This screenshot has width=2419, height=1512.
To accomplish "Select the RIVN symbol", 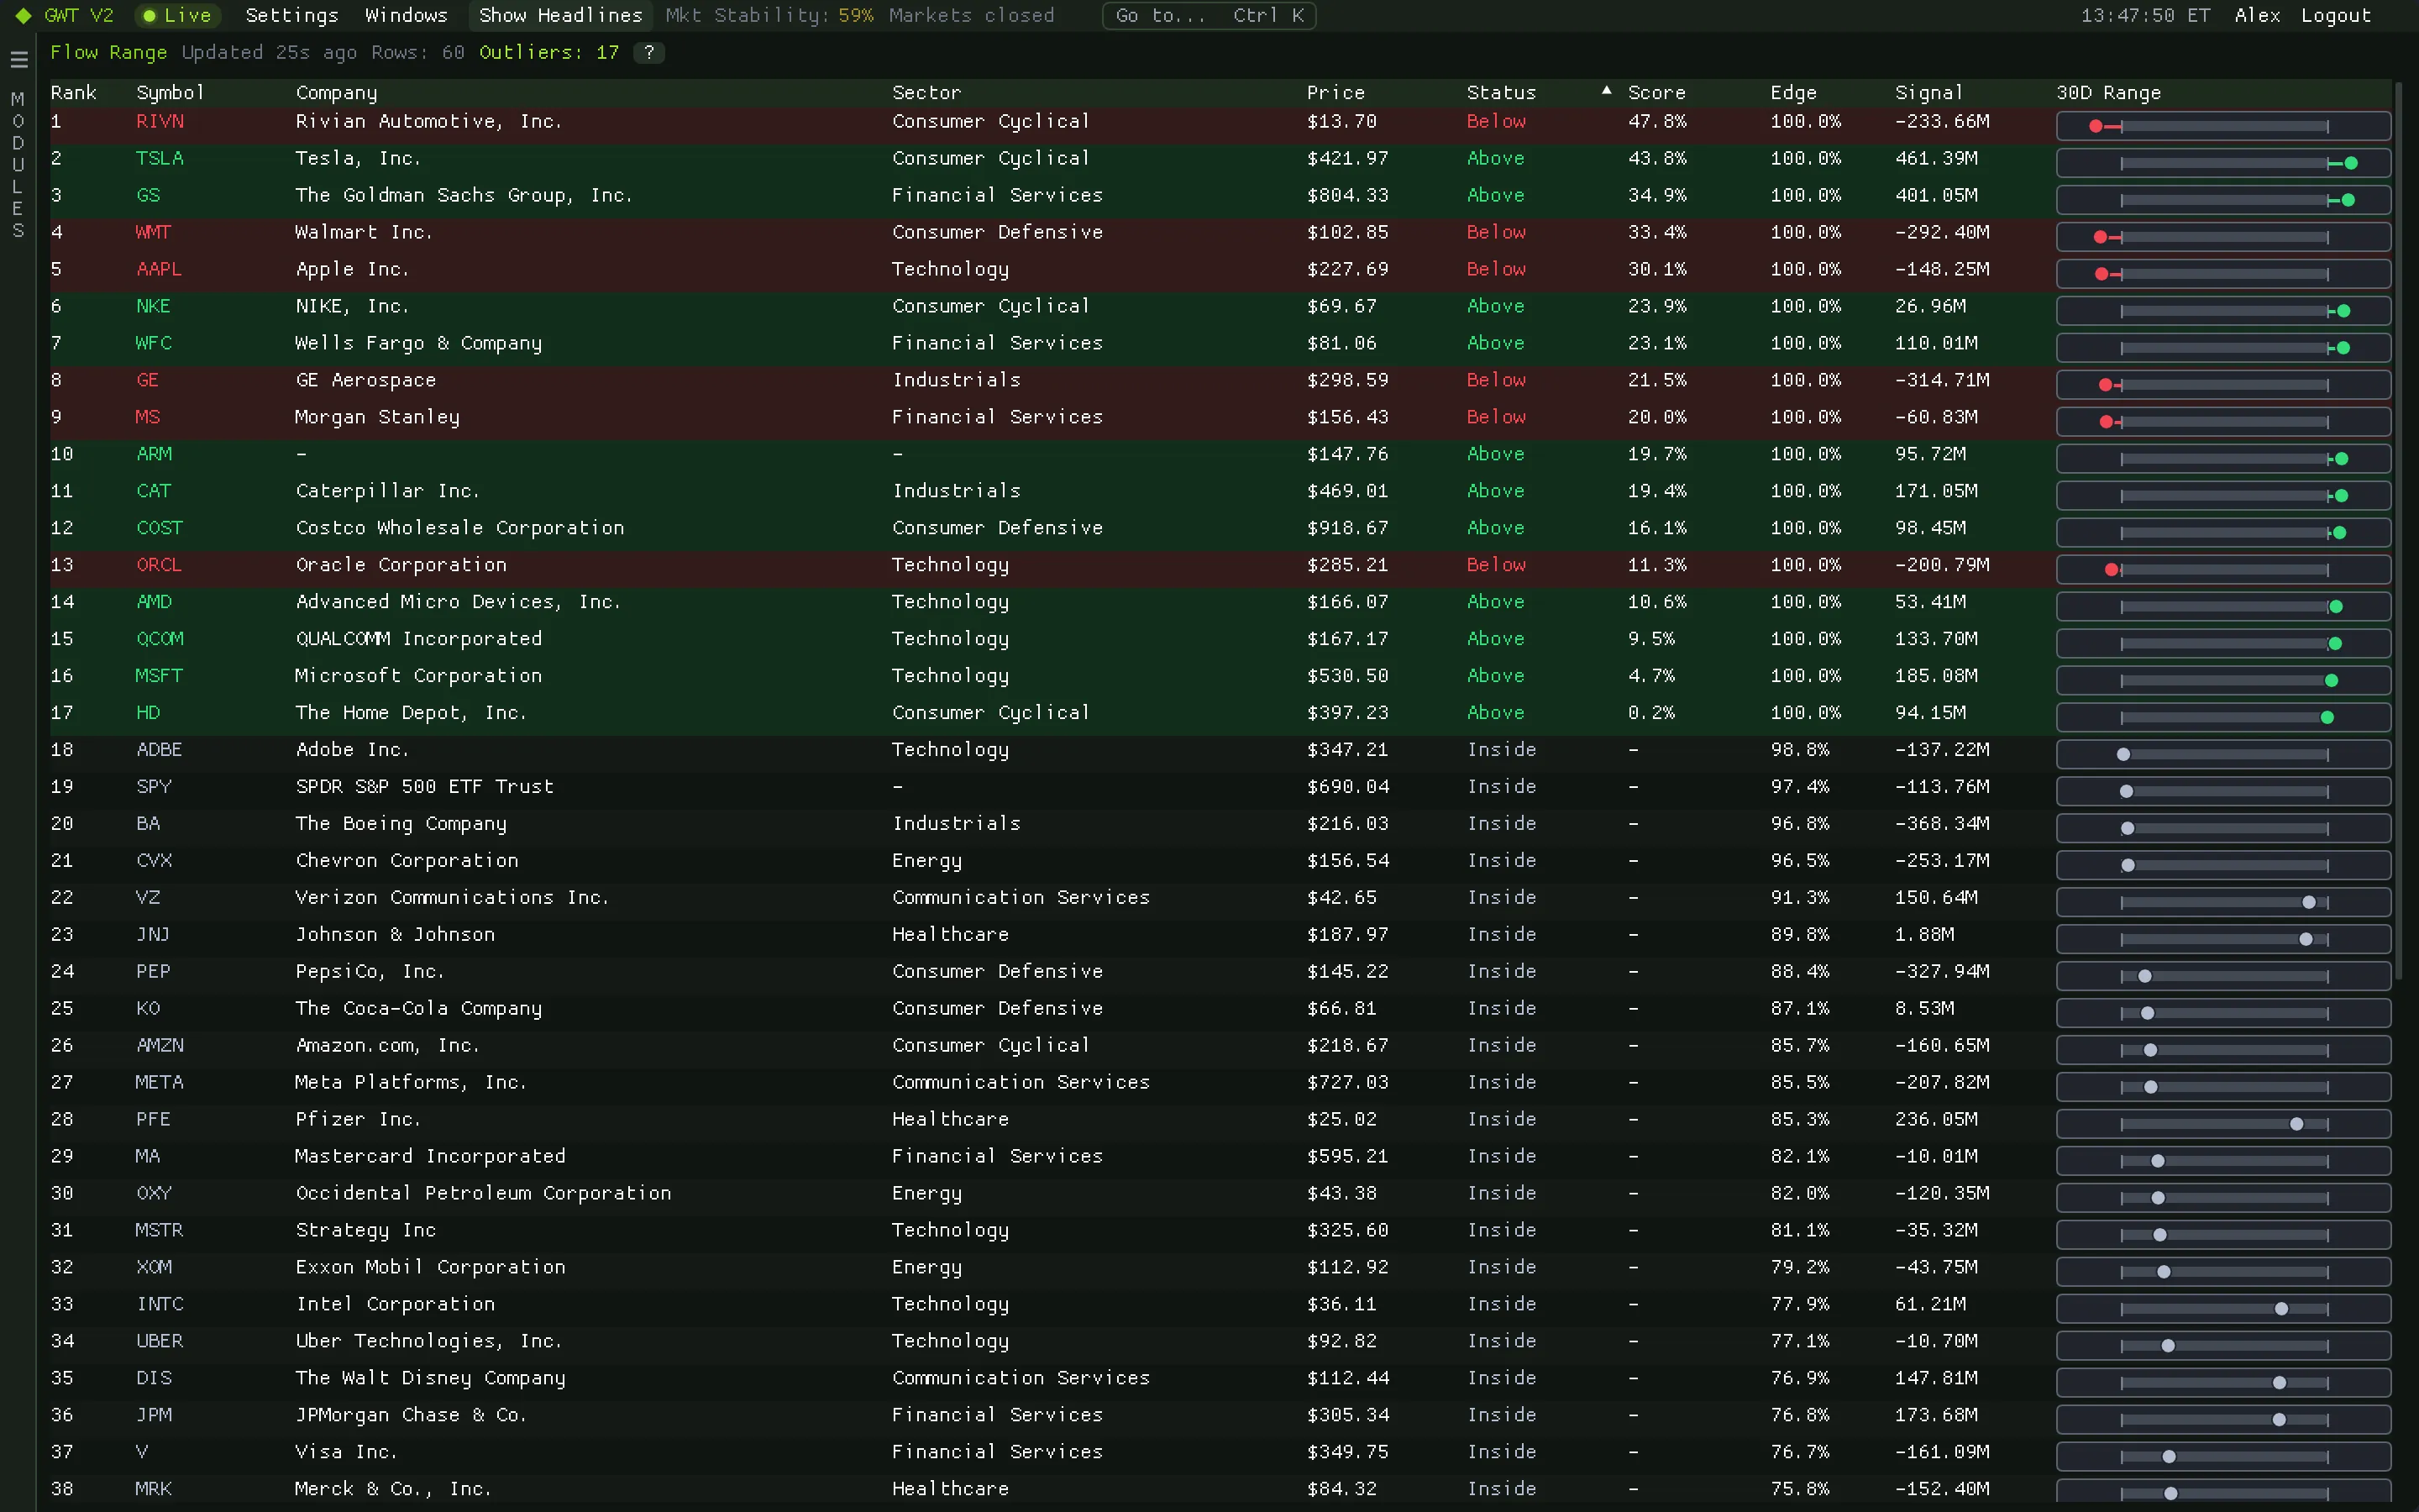I will 160,122.
